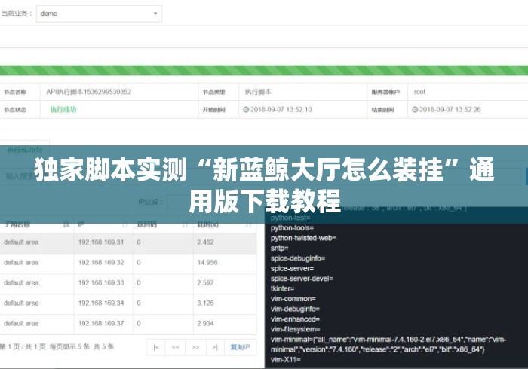Screen dimensions: 528x369
Task: Click the 2.934 elapsed time cell
Action: coord(205,323)
